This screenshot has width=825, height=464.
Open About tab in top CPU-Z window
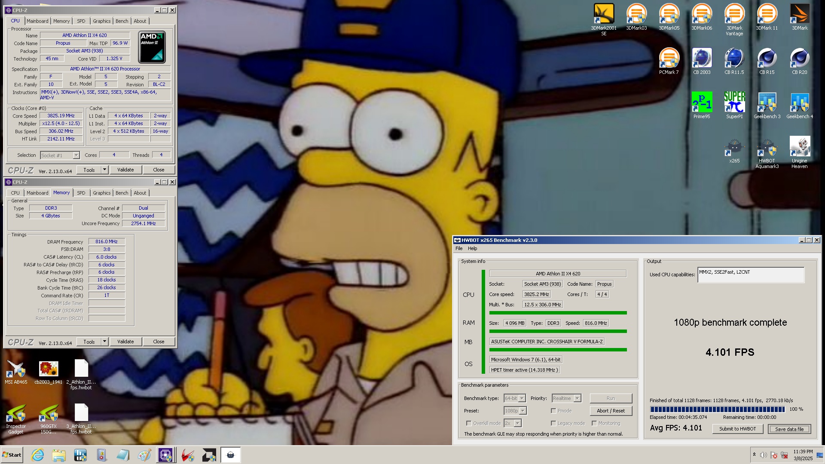(x=140, y=21)
